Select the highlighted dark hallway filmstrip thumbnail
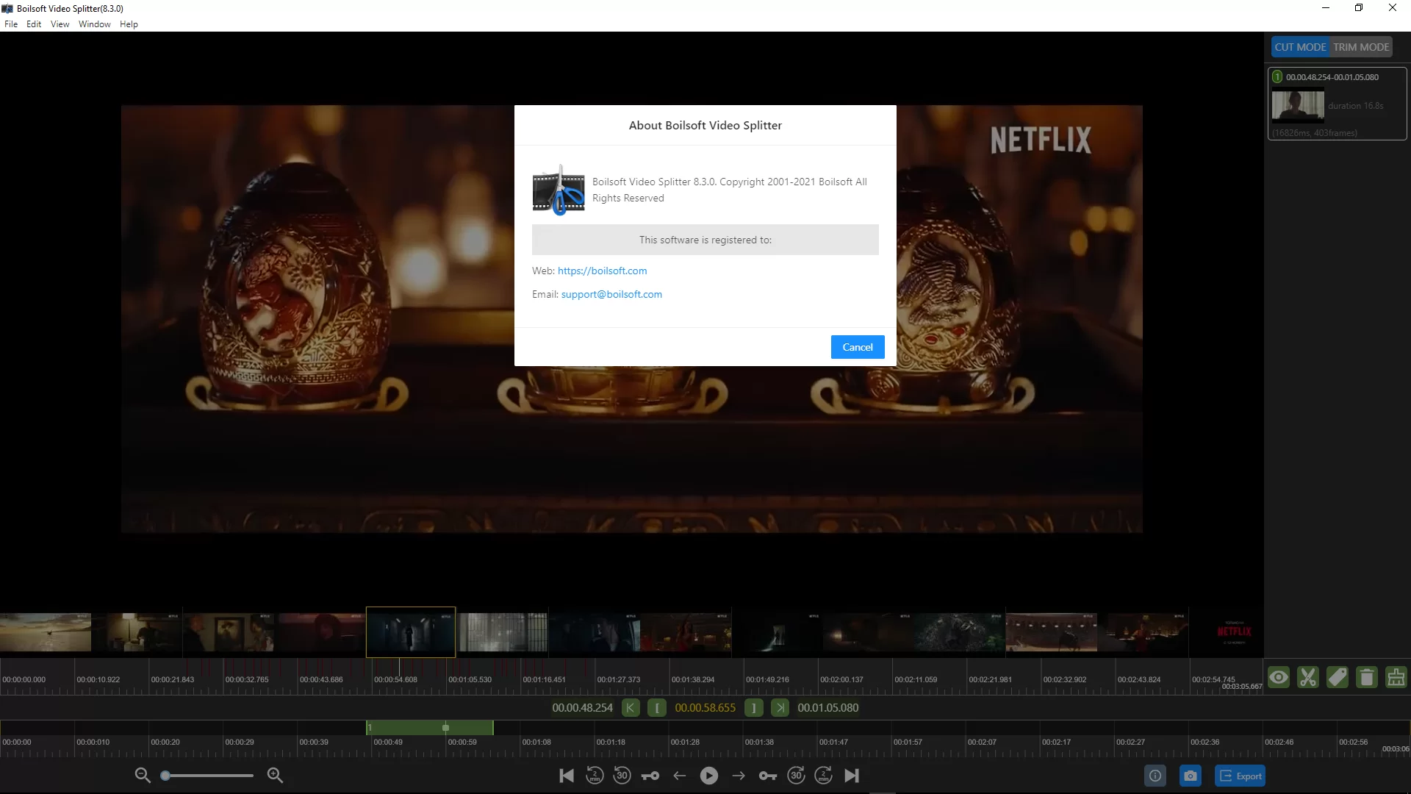 [411, 632]
